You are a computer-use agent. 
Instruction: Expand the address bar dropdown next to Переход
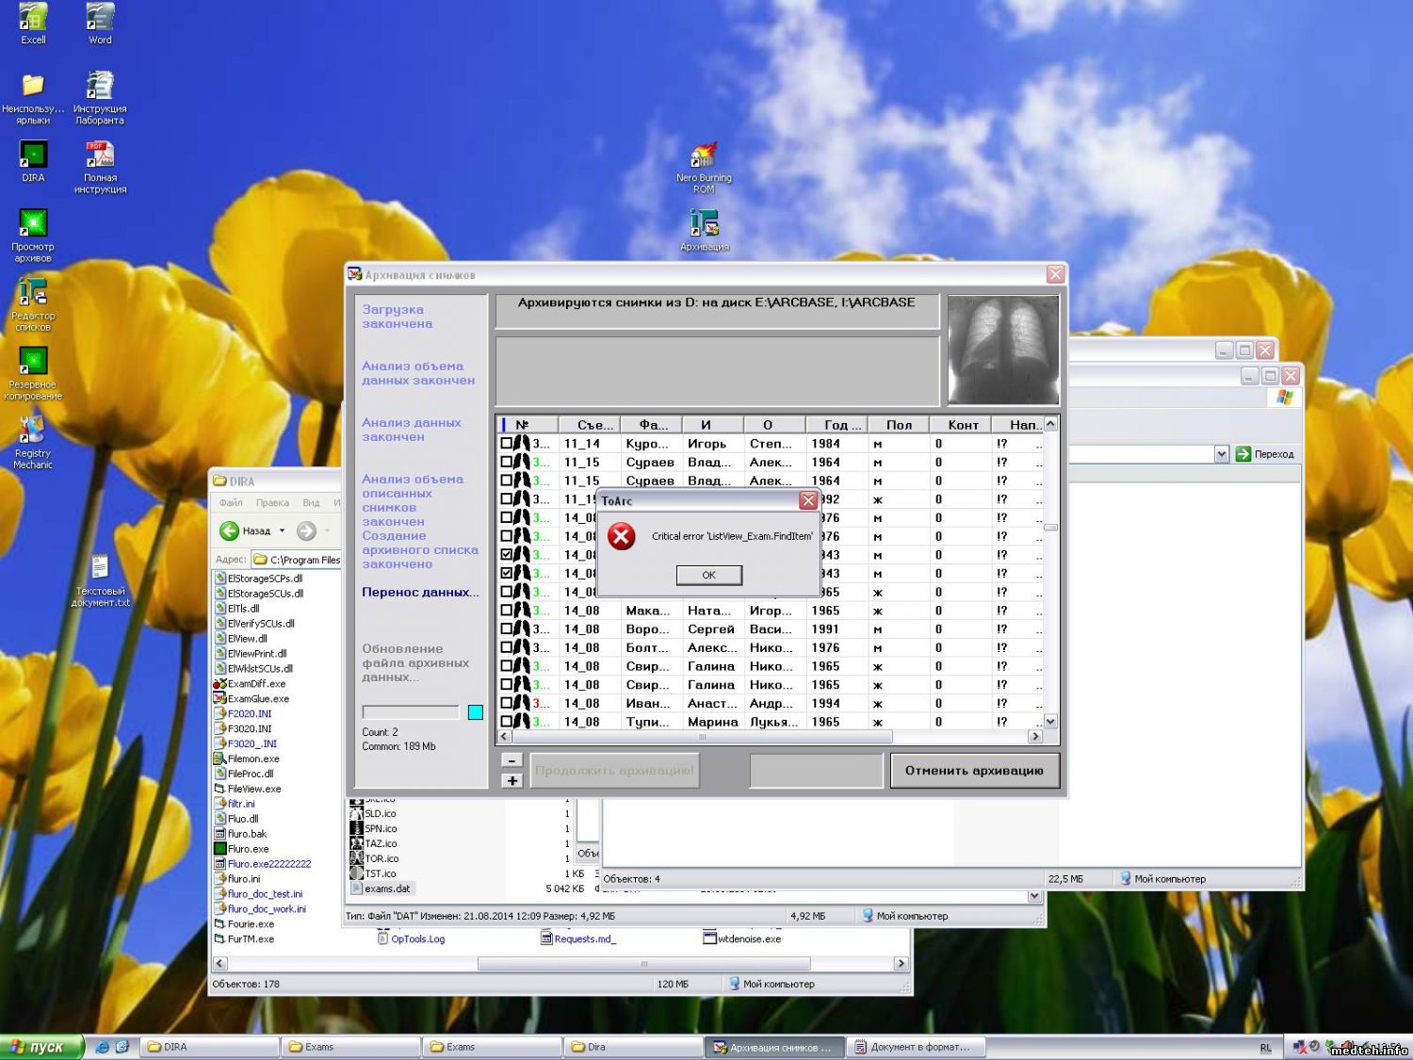pos(1222,454)
